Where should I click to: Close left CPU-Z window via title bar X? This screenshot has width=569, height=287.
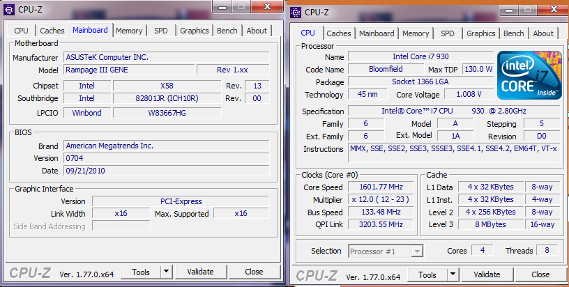point(268,6)
